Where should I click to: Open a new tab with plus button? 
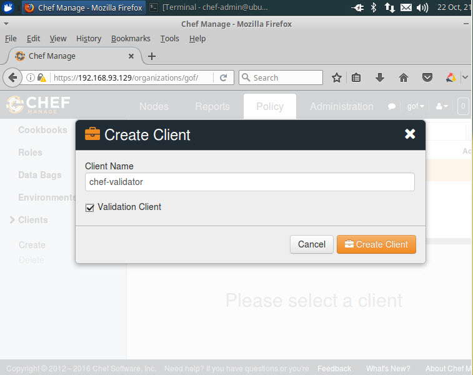click(152, 56)
